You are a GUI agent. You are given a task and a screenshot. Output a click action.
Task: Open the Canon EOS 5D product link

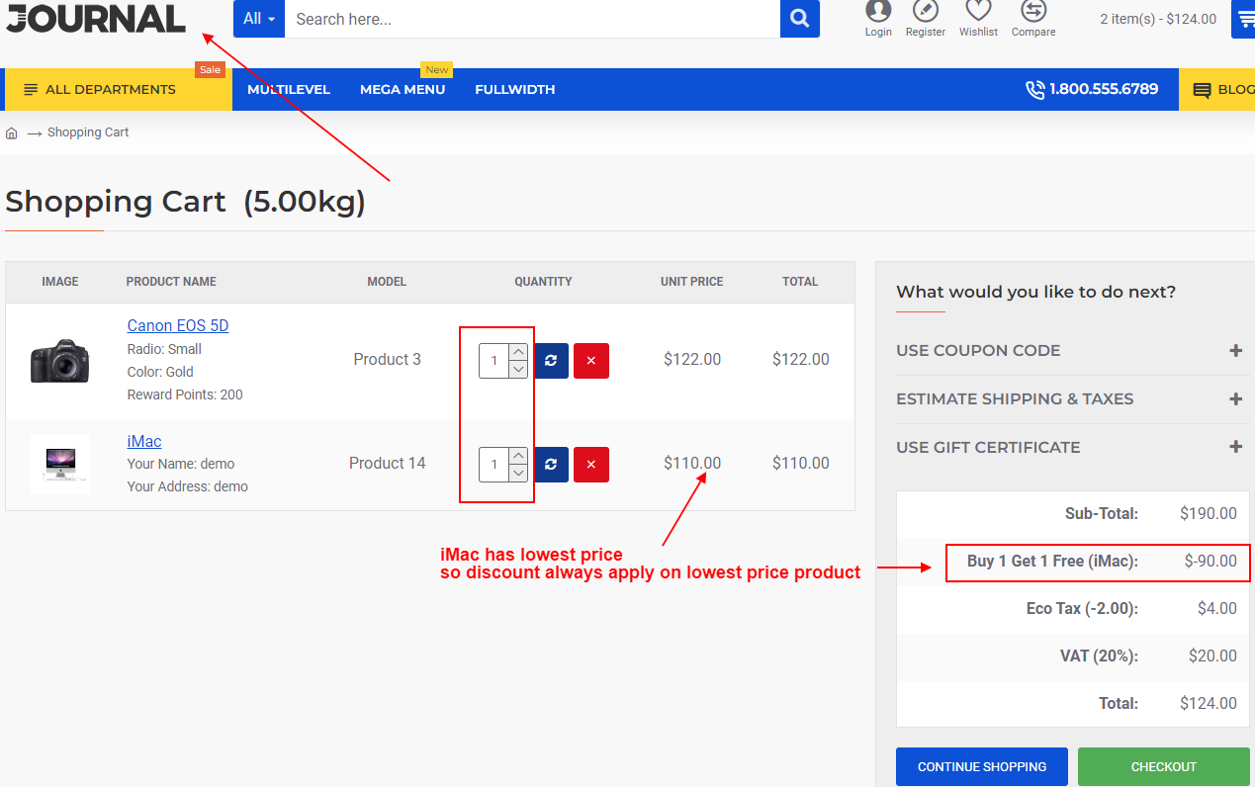(x=178, y=326)
